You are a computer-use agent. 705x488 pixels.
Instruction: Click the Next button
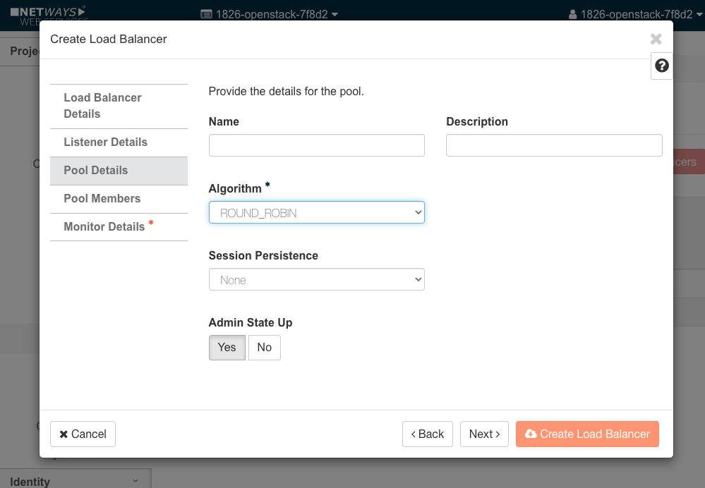(484, 434)
